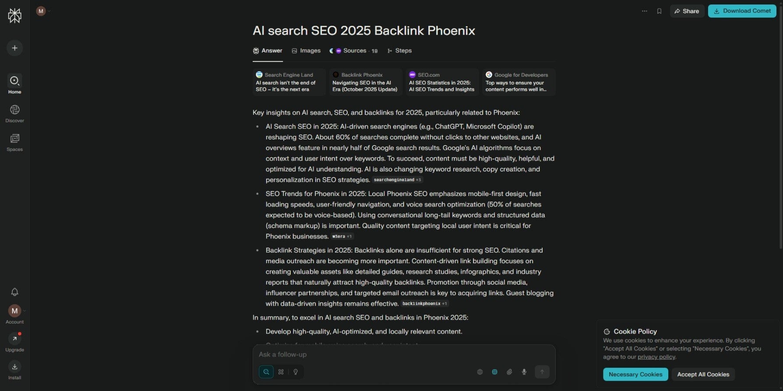This screenshot has height=391, width=783.
Task: Open Spaces from the sidebar
Action: click(14, 139)
